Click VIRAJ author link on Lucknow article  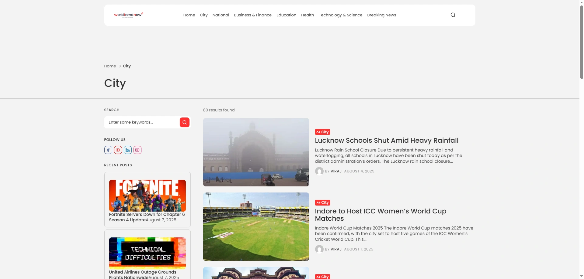pyautogui.click(x=336, y=171)
